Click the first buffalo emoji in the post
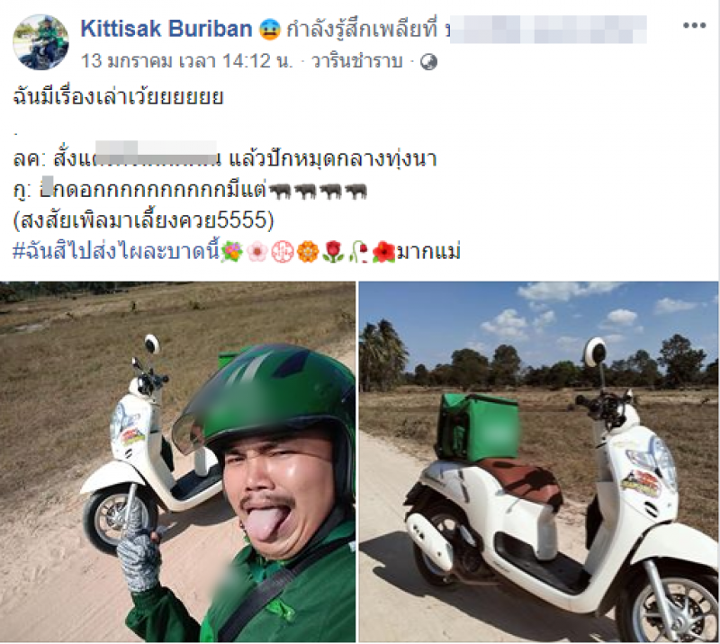The width and height of the screenshot is (720, 644). [x=280, y=191]
